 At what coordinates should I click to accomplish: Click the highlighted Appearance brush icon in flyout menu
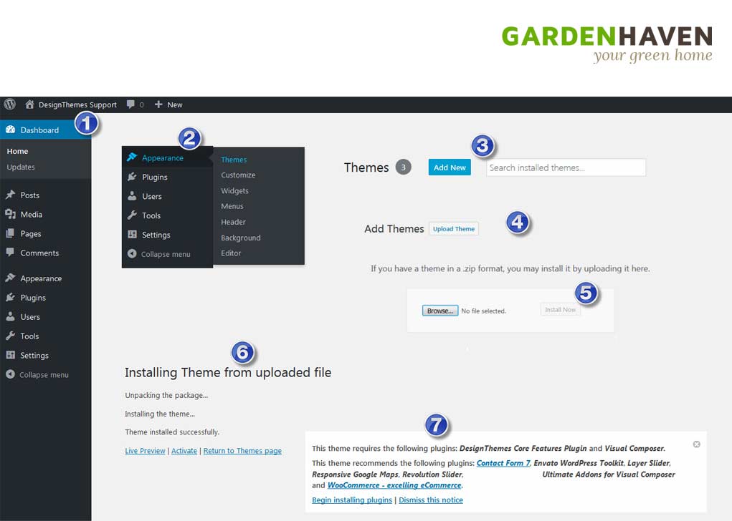point(132,157)
